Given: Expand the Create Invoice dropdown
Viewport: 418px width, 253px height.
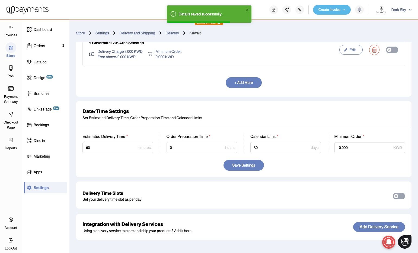Looking at the screenshot, I should (332, 10).
